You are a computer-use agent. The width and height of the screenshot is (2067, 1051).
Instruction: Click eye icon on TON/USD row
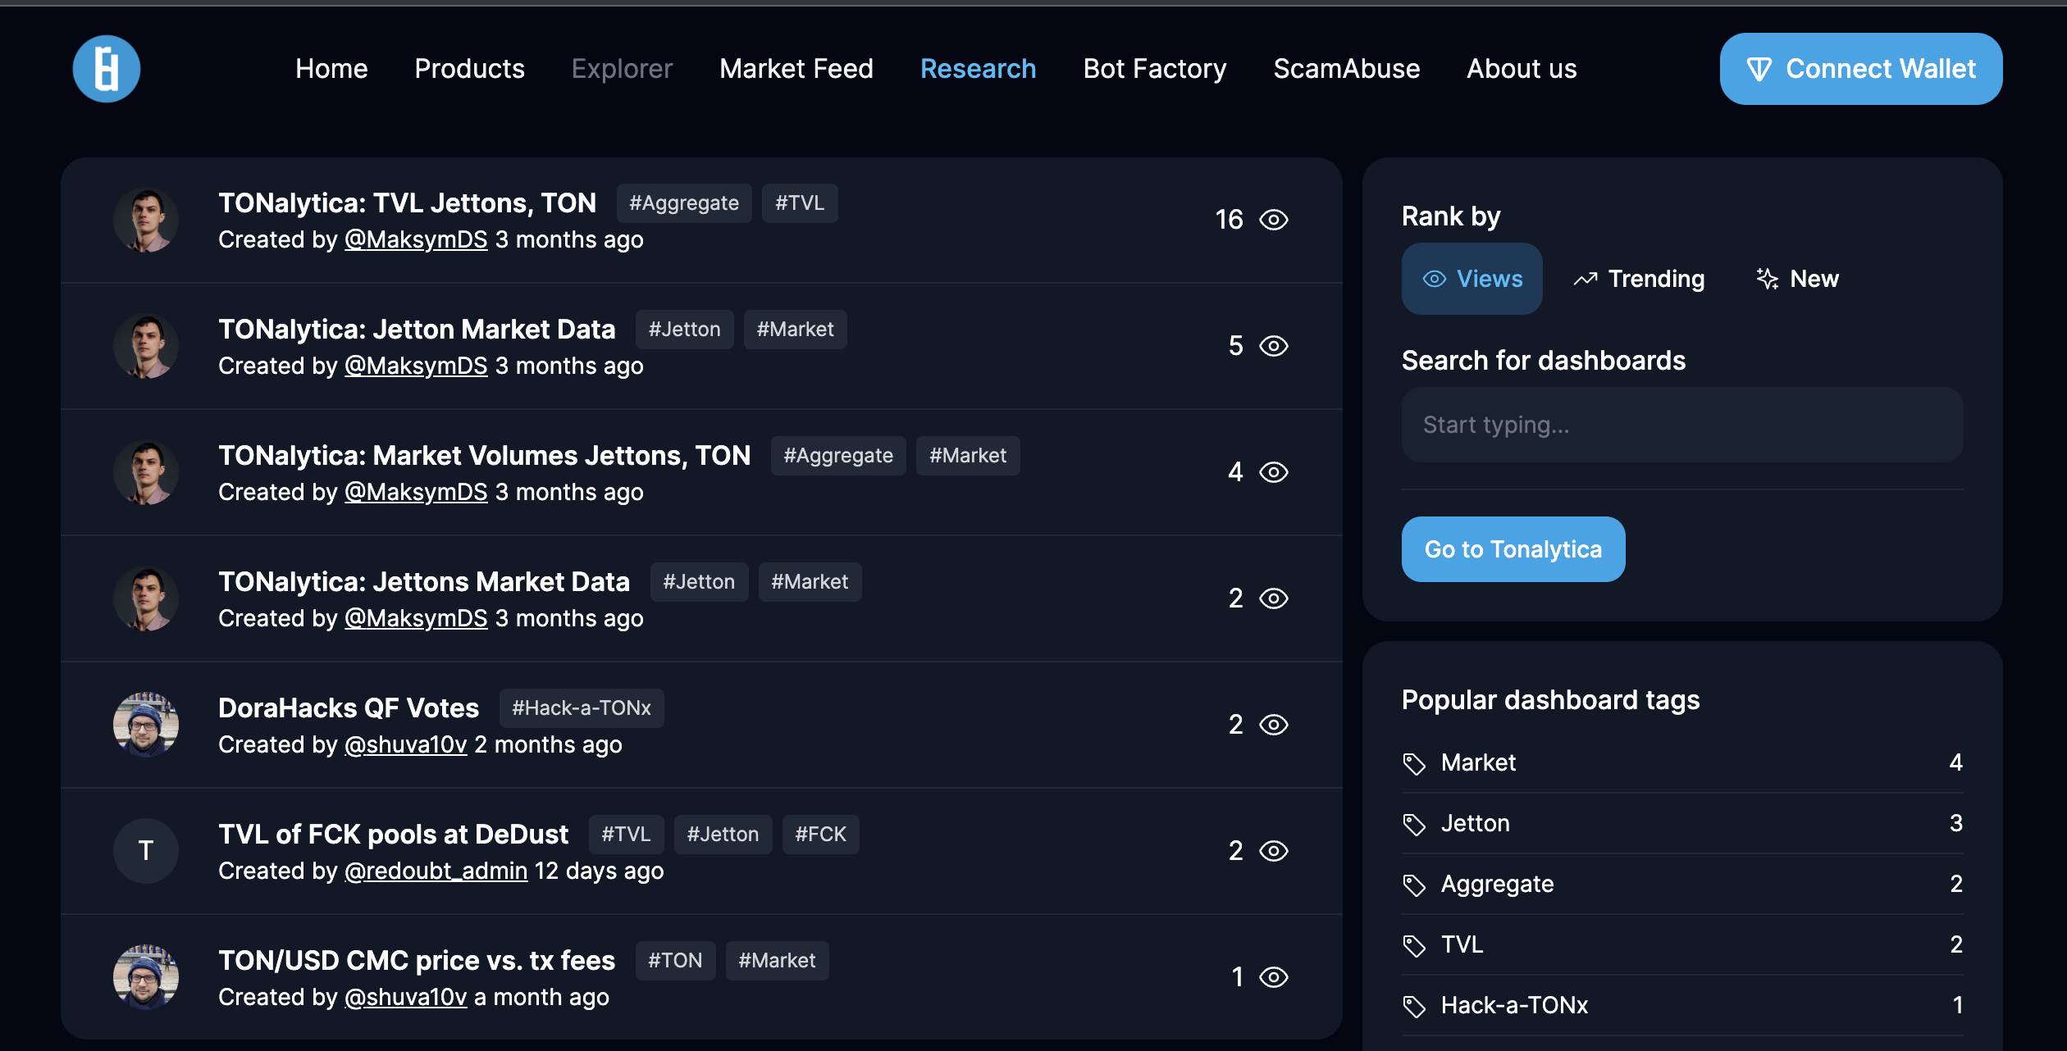point(1274,977)
